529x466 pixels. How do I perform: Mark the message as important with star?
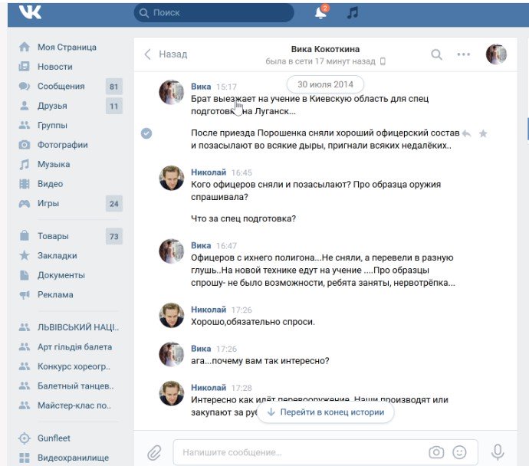[483, 133]
